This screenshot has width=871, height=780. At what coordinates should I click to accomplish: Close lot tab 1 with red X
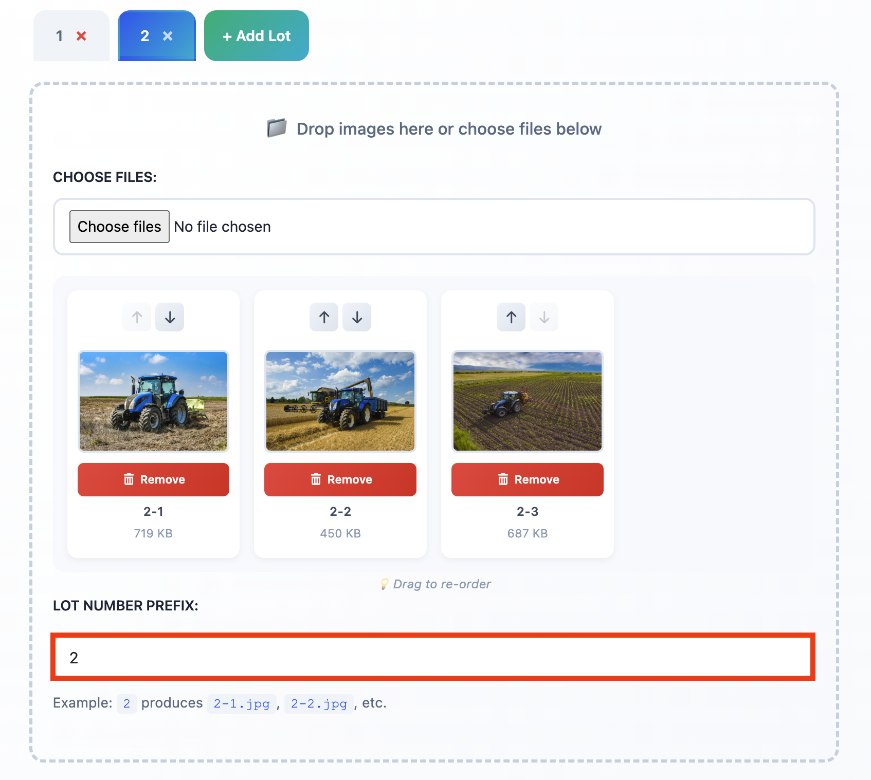81,36
